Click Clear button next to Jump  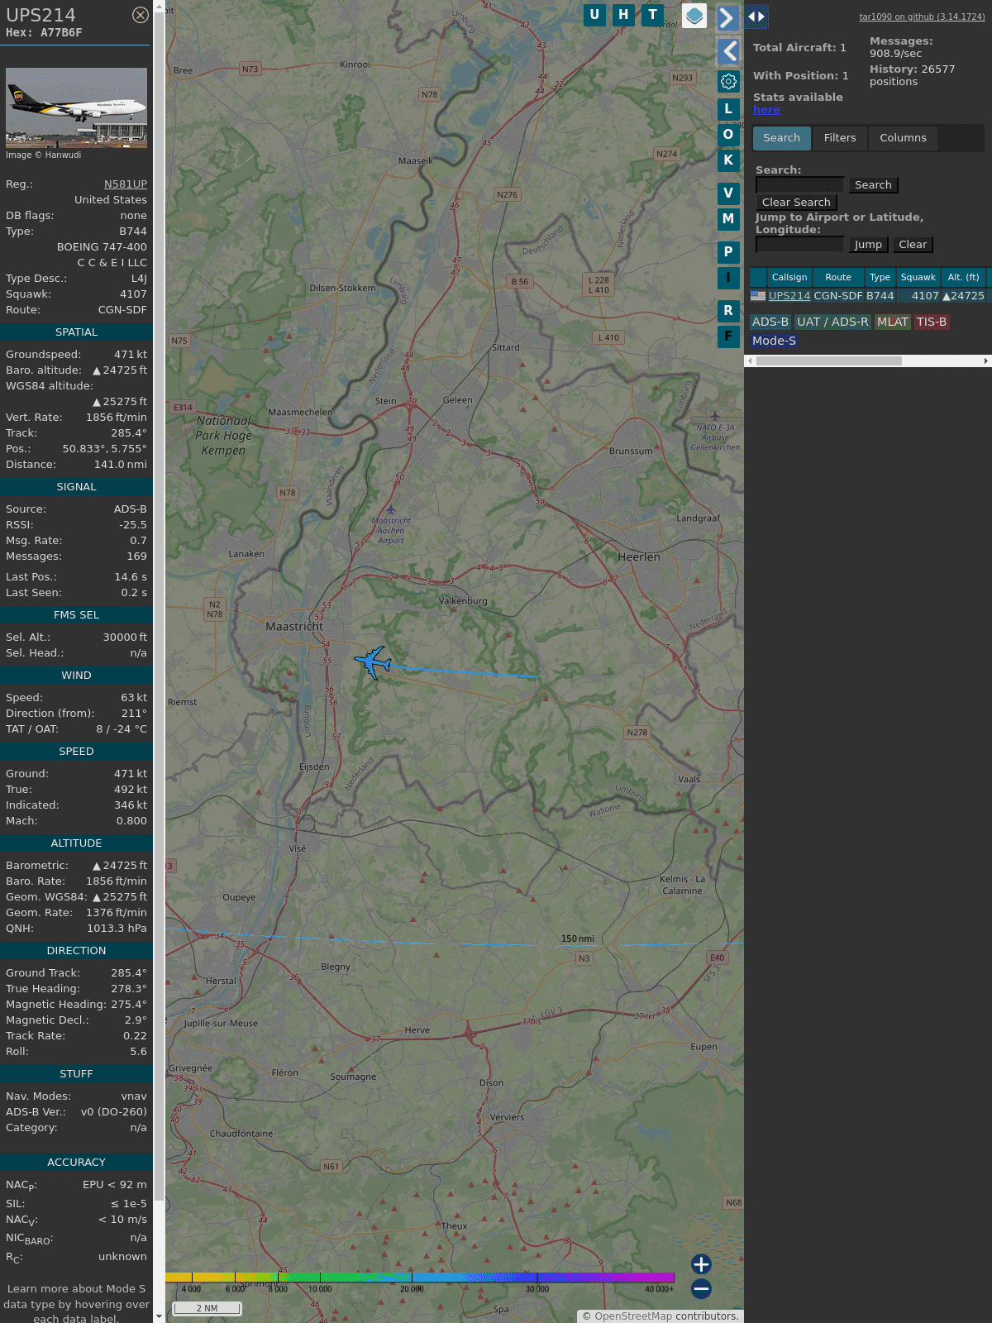pos(913,245)
